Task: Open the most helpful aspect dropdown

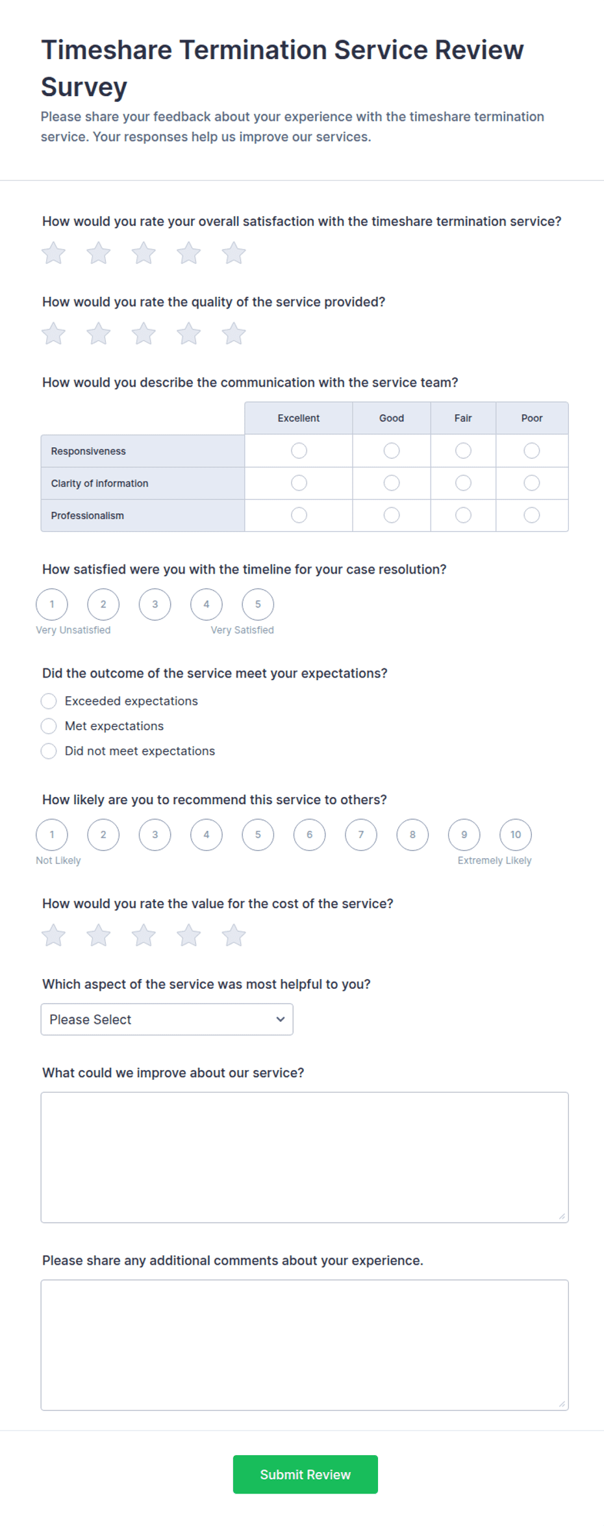Action: tap(167, 1019)
